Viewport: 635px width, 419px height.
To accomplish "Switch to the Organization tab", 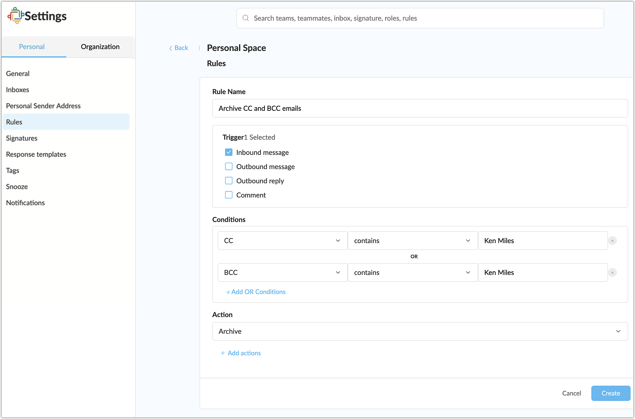I will coord(100,47).
